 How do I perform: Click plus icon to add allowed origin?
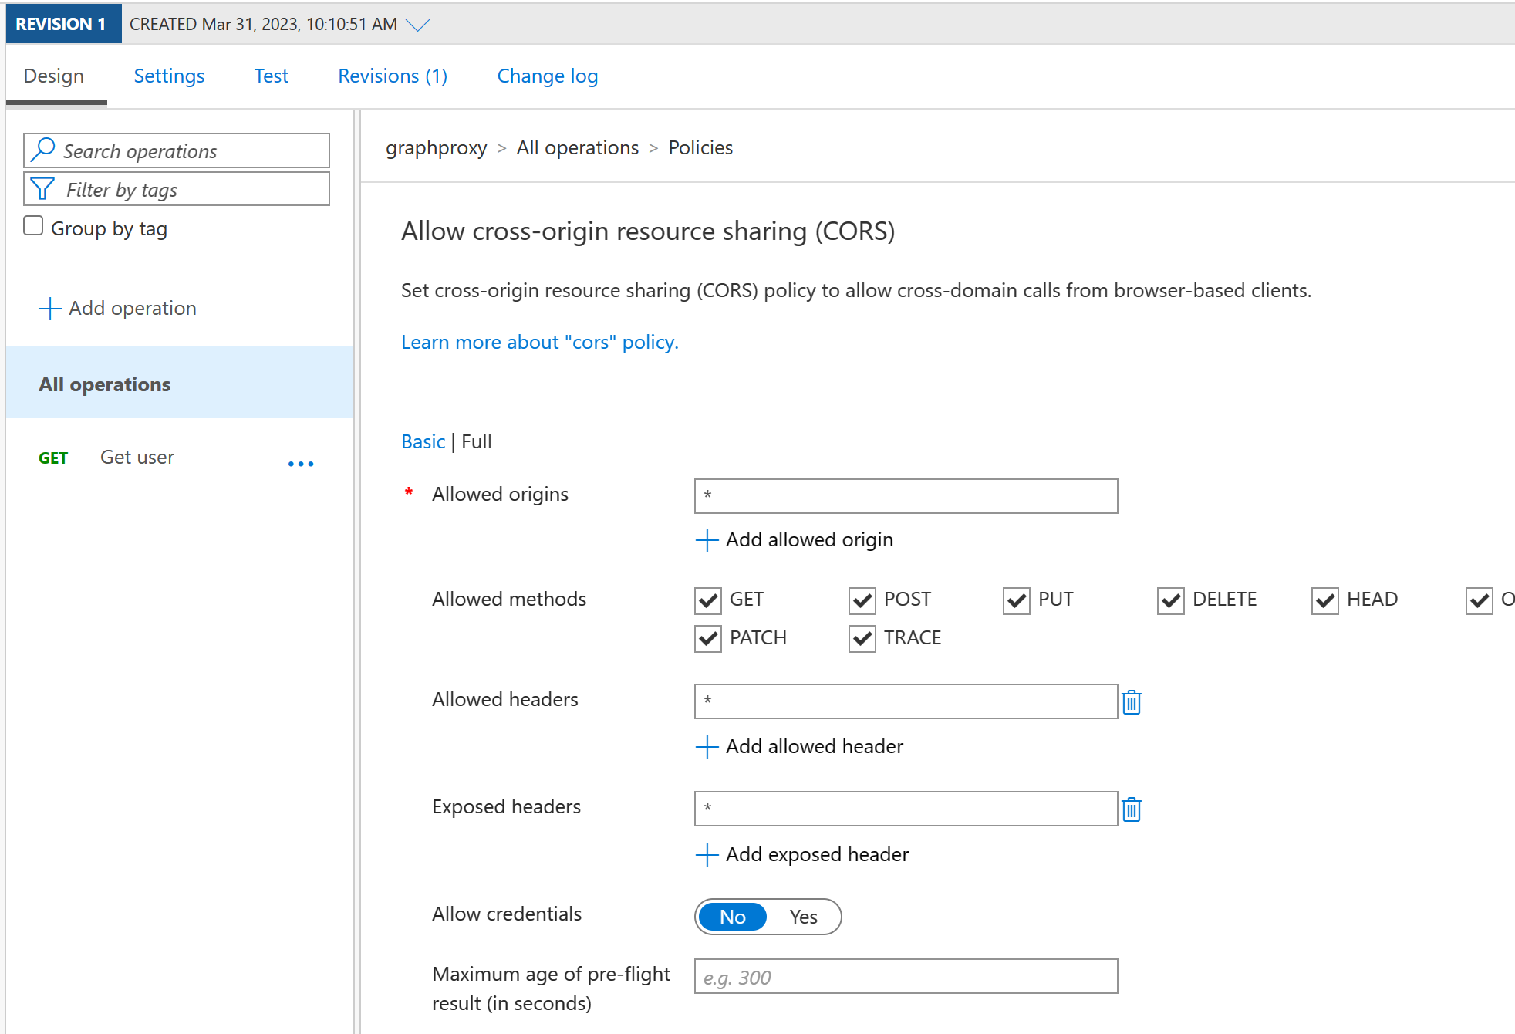pyautogui.click(x=707, y=540)
